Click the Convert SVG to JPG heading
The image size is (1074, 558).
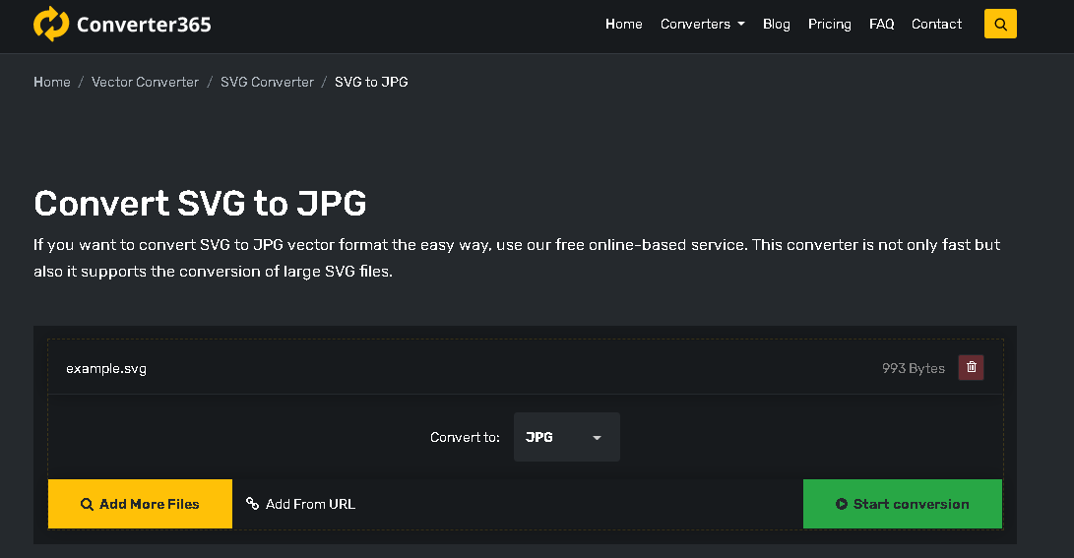(200, 203)
